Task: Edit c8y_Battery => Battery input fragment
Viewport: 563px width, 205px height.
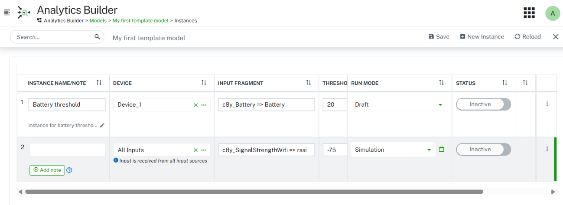Action: 267,104
